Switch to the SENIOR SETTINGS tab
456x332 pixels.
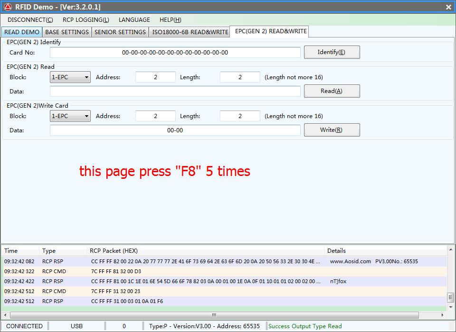120,32
